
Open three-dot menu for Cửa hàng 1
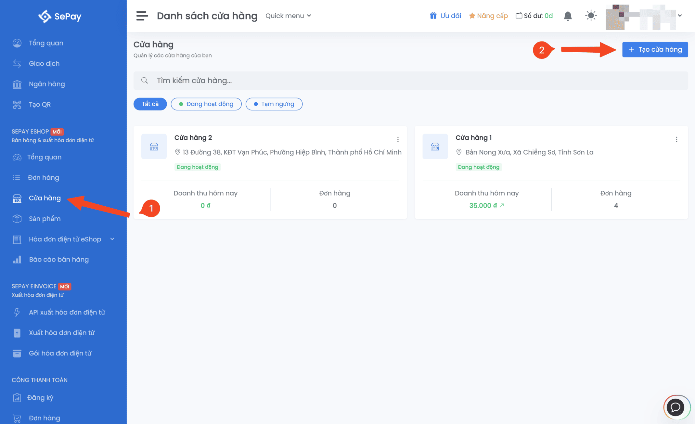pos(676,139)
